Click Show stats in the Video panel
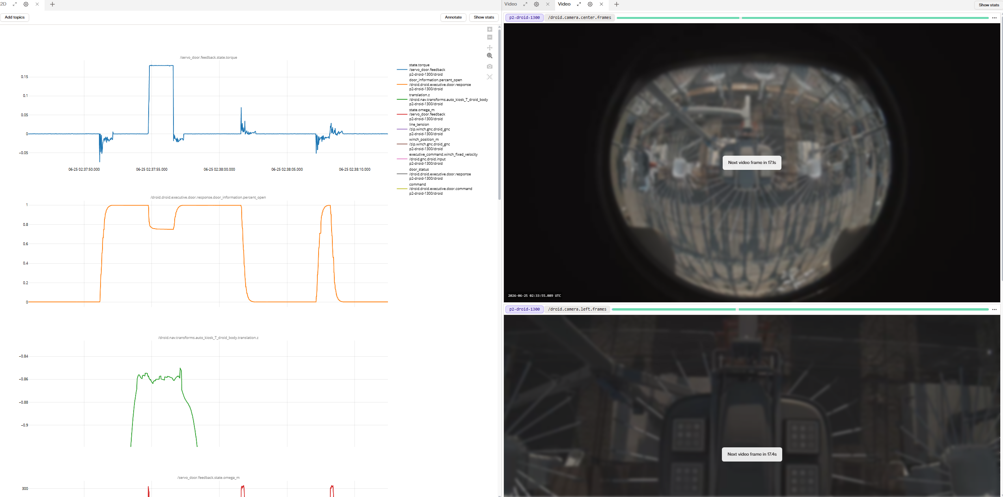This screenshot has width=1003, height=497. point(989,5)
